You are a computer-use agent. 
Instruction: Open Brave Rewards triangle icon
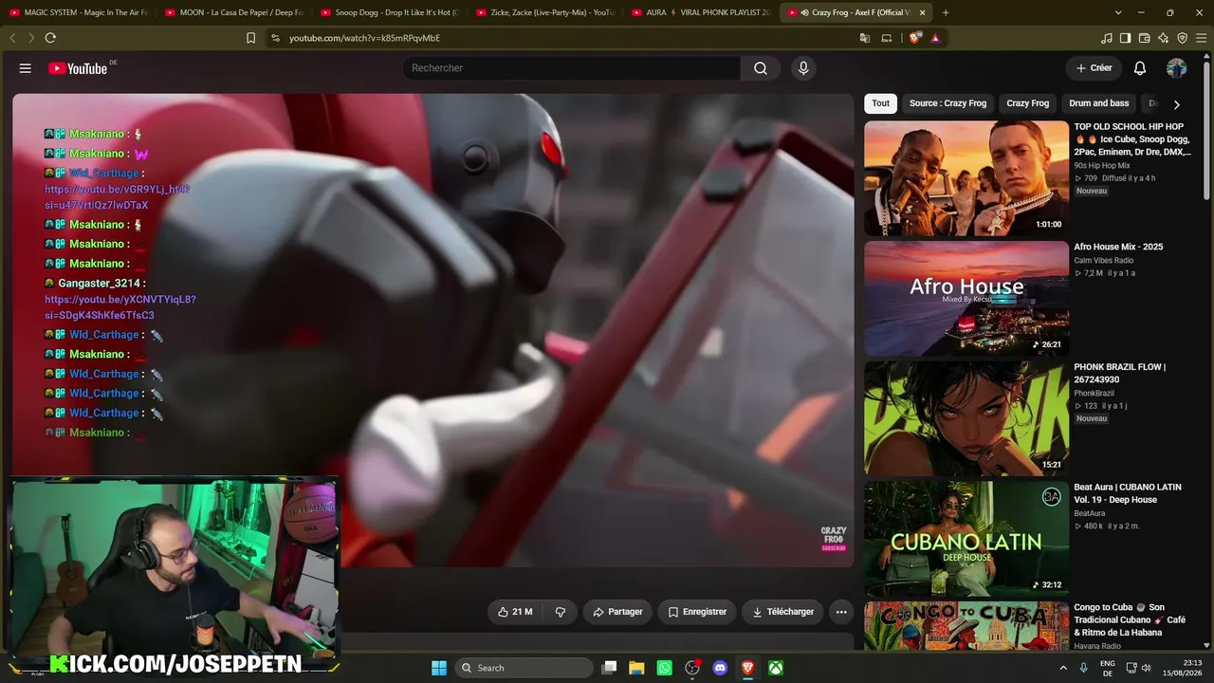coord(935,38)
